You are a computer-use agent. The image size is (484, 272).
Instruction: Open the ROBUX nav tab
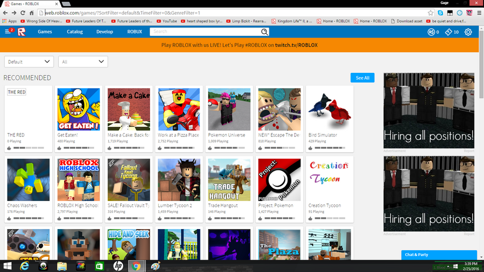pyautogui.click(x=135, y=32)
